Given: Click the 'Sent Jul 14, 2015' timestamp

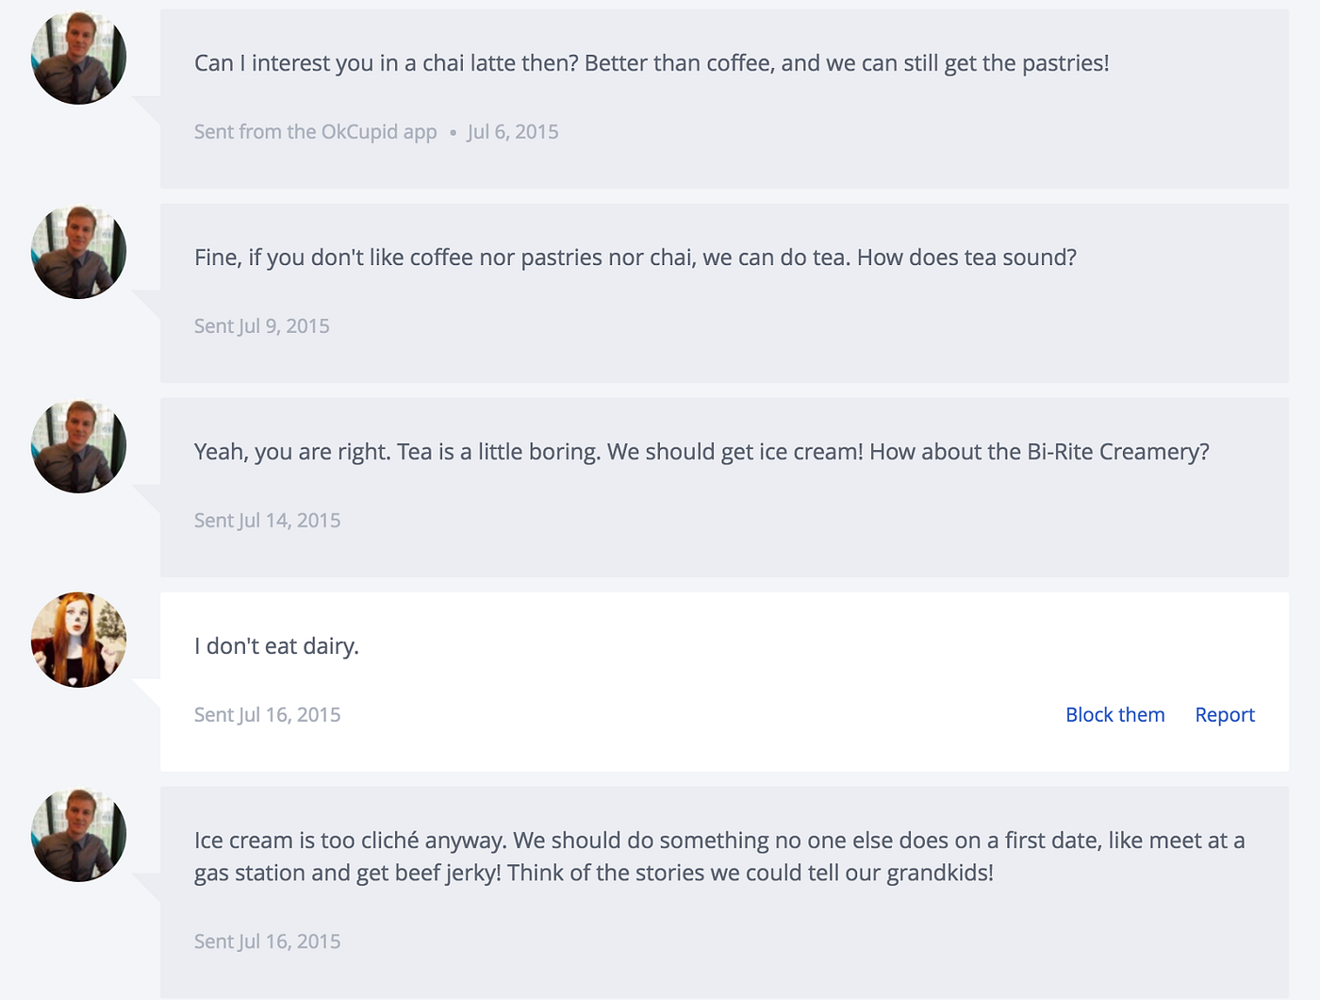Looking at the screenshot, I should [267, 521].
